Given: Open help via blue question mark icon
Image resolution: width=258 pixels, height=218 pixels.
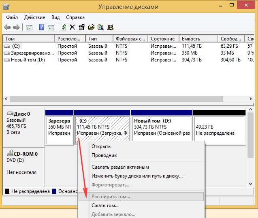Looking at the screenshot, I should click(x=41, y=27).
